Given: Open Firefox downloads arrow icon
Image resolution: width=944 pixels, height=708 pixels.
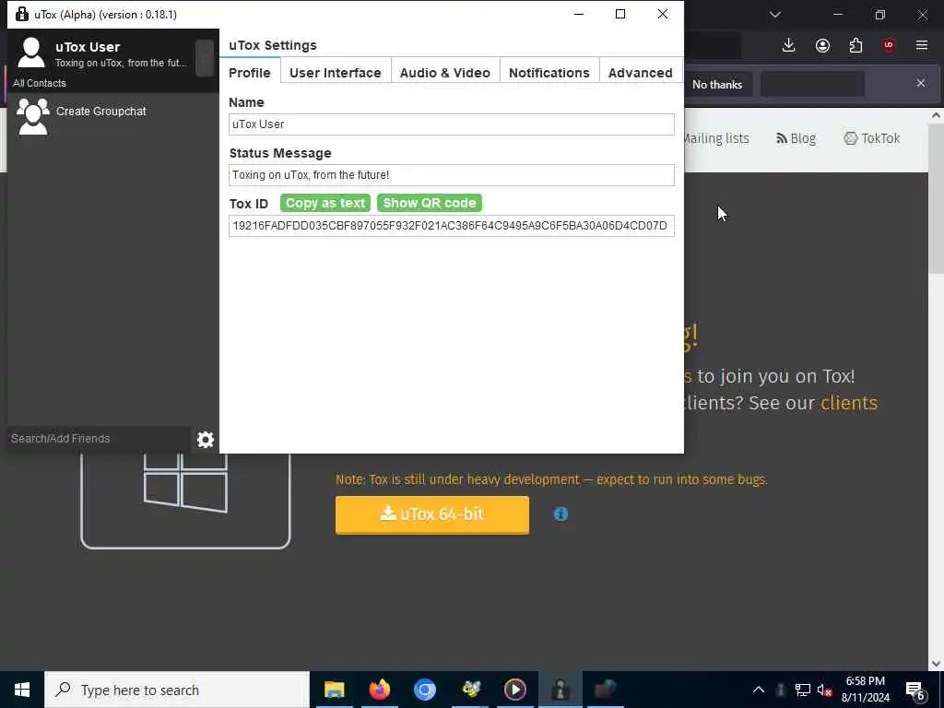Looking at the screenshot, I should point(788,45).
